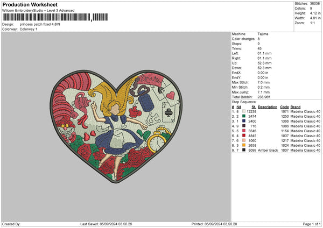The height and width of the screenshot is (228, 323).
Task: Select the Color changes value 8
Action: click(258, 39)
